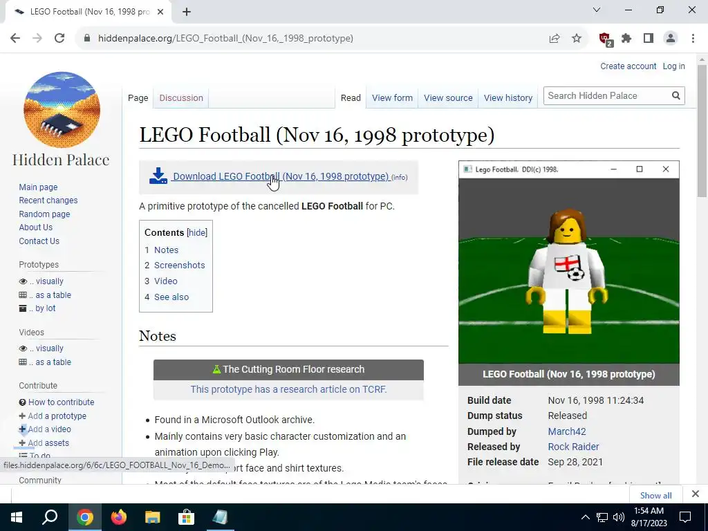Open a new tab with plus icon

[x=187, y=12]
